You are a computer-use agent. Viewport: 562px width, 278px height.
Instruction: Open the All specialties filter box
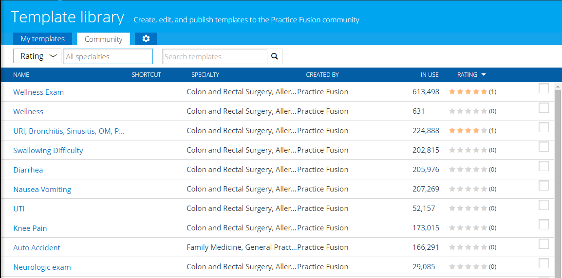tap(108, 56)
